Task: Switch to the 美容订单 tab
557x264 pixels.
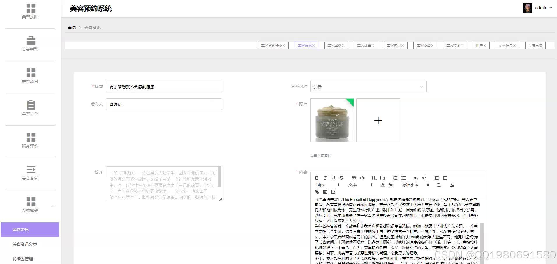Action: [364, 45]
